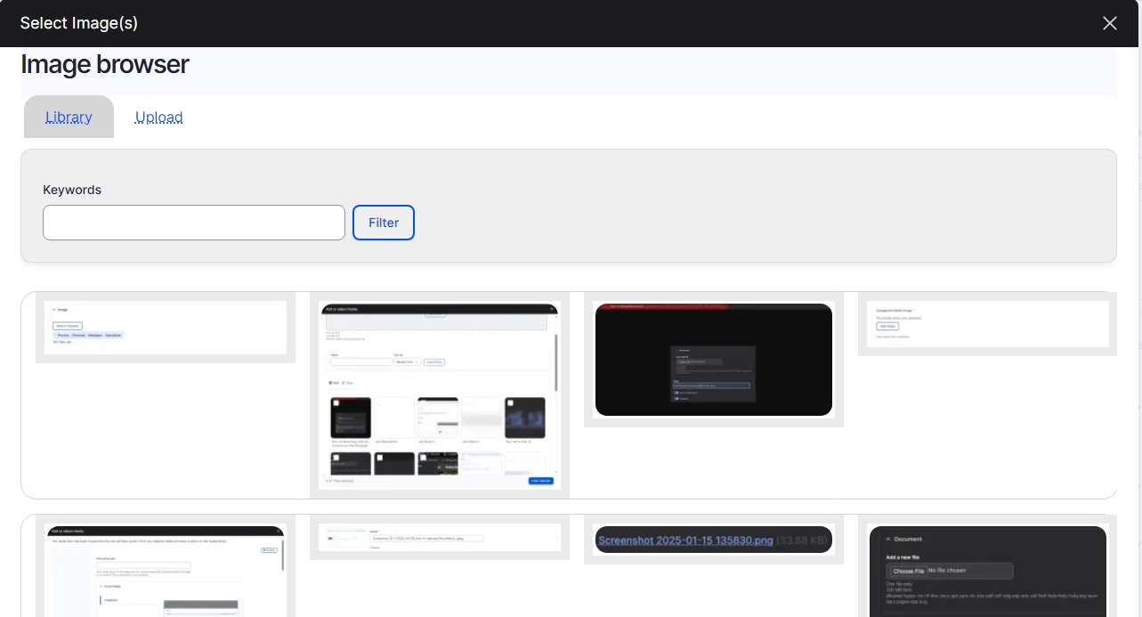1142x617 pixels.
Task: Select the thumbnail showing small Image field widget
Action: pos(166,328)
